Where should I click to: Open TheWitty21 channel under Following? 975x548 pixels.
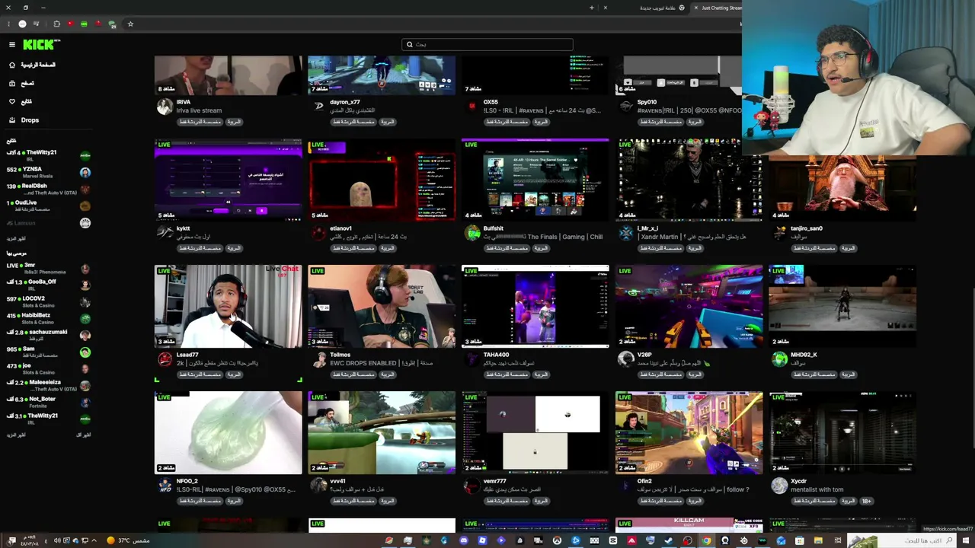pos(48,155)
